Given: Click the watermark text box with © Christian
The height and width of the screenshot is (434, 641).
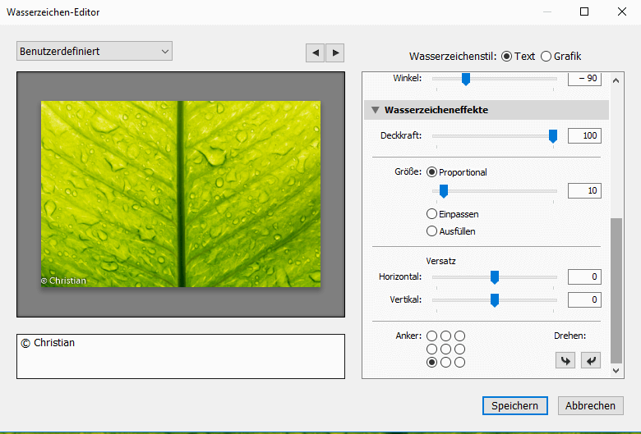Looking at the screenshot, I should [181, 356].
